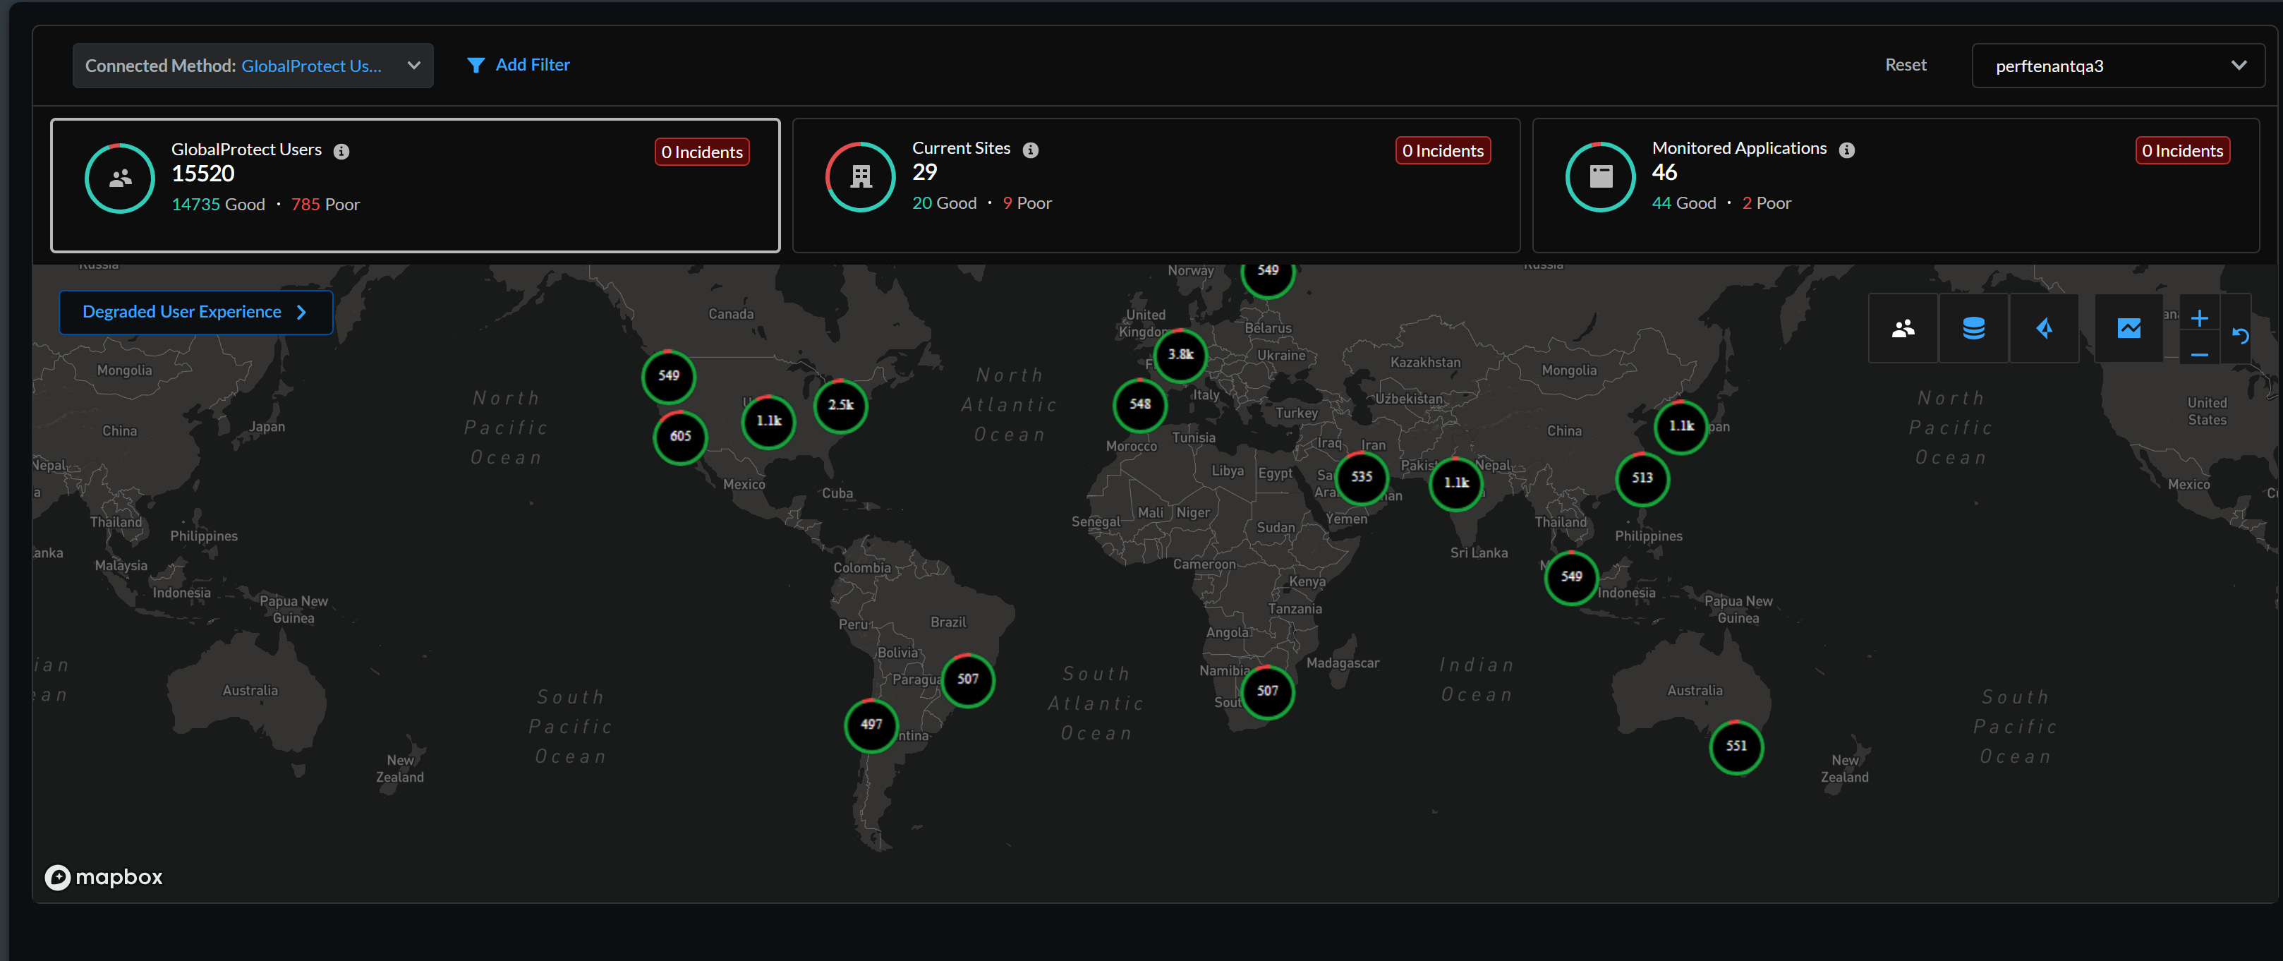This screenshot has height=961, width=2283.
Task: Select the Current Sites summary card
Action: click(x=1155, y=186)
